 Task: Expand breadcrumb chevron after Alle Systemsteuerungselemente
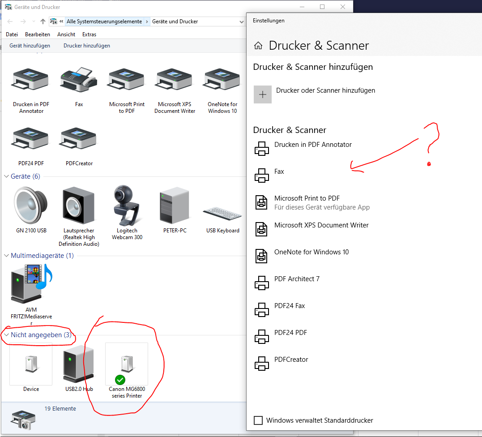point(147,21)
